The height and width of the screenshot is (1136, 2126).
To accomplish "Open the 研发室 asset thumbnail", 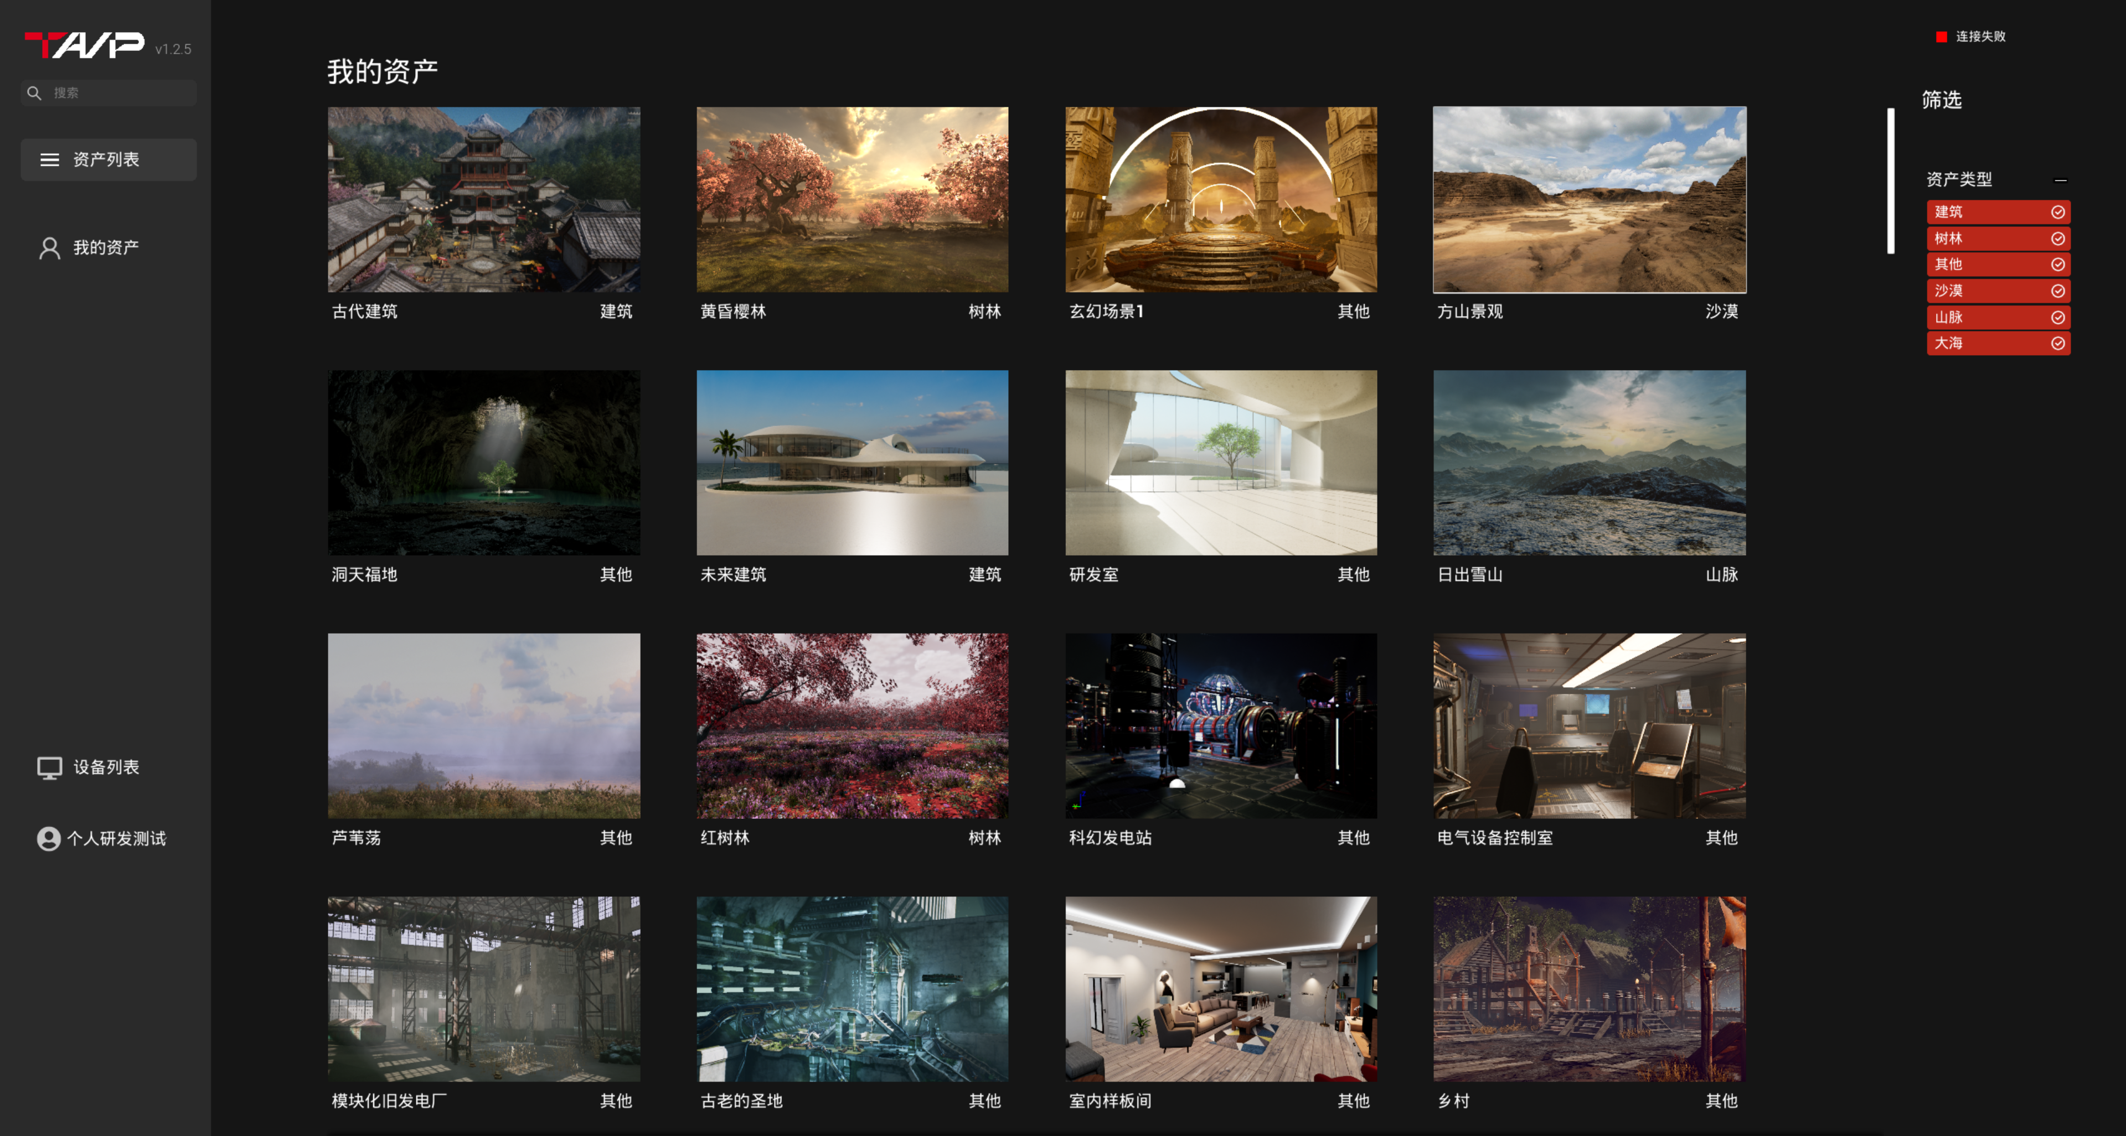I will 1221,463.
